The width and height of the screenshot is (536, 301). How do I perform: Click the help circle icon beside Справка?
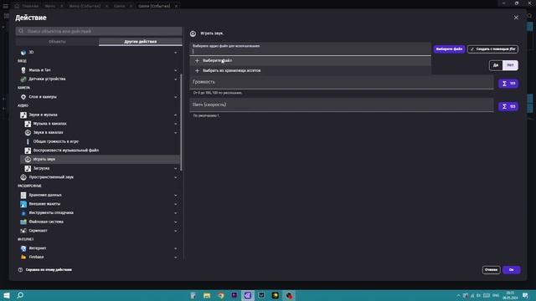(x=20, y=269)
